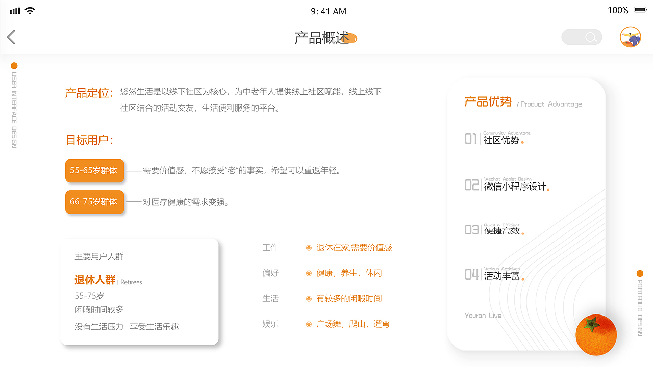Click inside the search input field
The height and width of the screenshot is (367, 653).
click(576, 37)
